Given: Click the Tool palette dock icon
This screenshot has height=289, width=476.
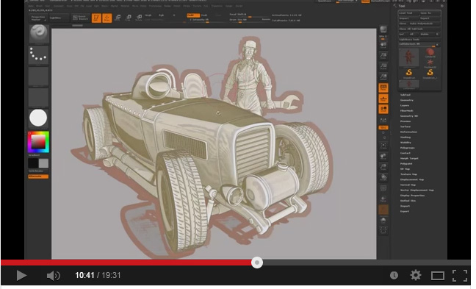Looking at the screenshot, I should coord(442,6).
